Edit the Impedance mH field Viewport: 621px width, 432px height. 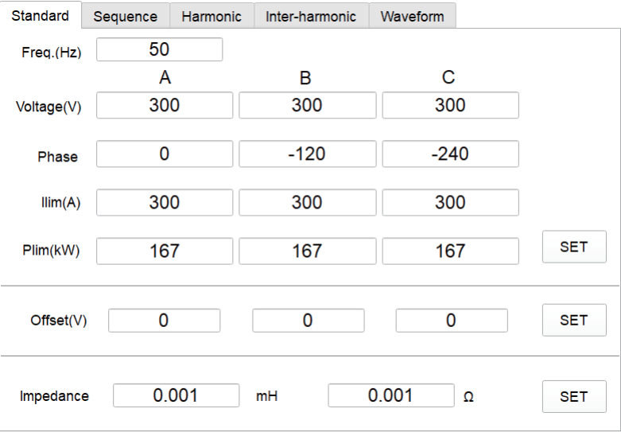point(176,395)
